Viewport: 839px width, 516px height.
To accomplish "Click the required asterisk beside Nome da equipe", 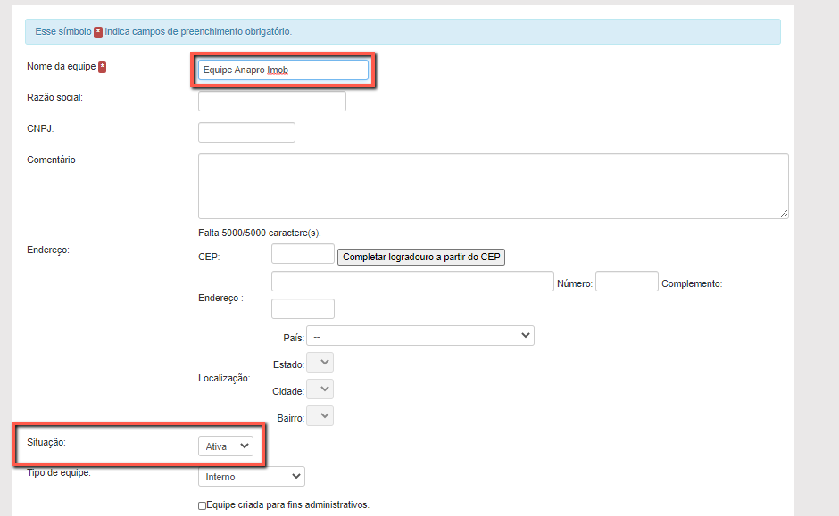I will coord(103,67).
